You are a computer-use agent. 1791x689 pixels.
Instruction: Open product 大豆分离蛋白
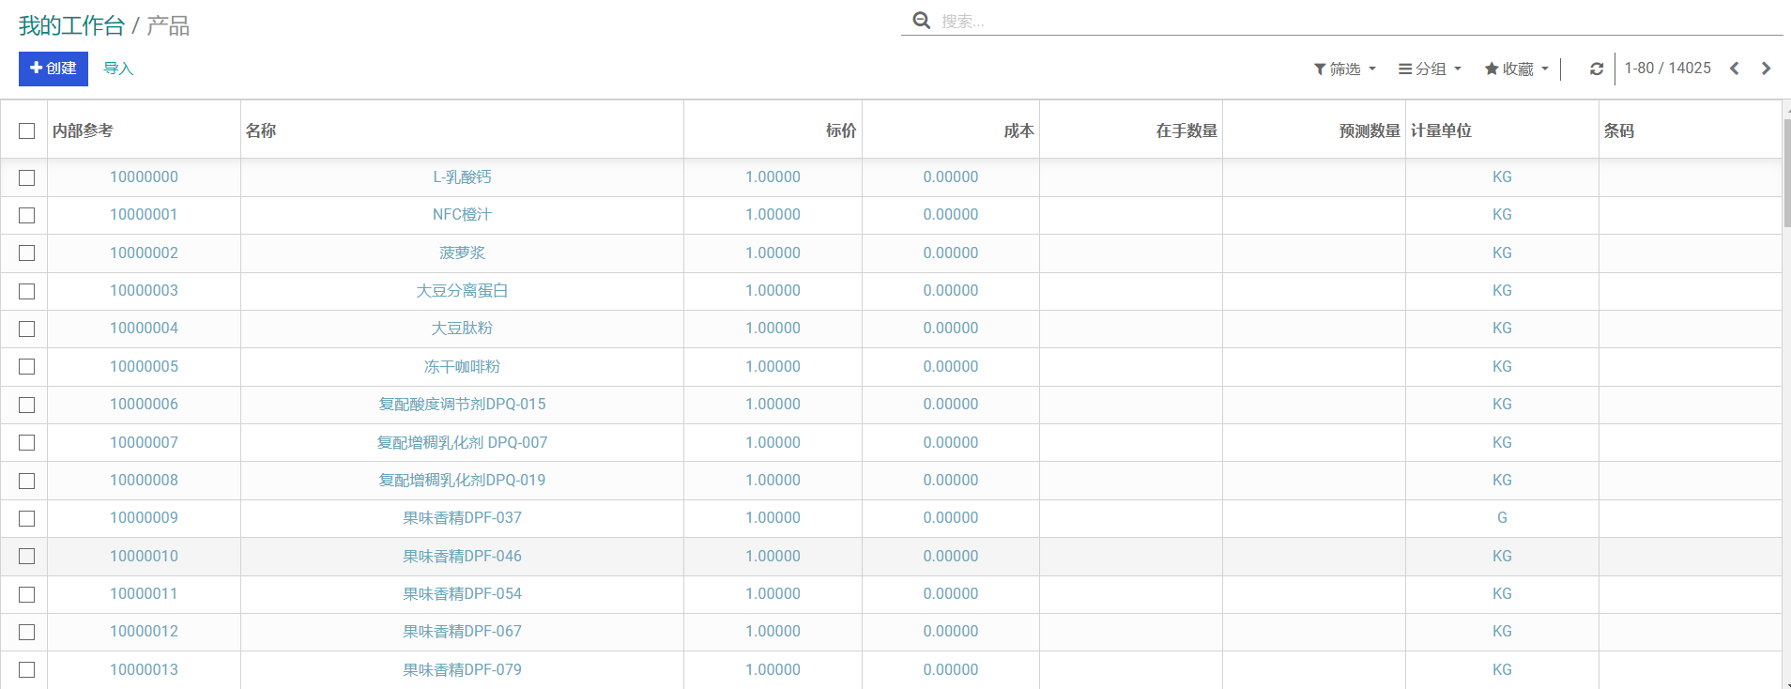coord(462,290)
